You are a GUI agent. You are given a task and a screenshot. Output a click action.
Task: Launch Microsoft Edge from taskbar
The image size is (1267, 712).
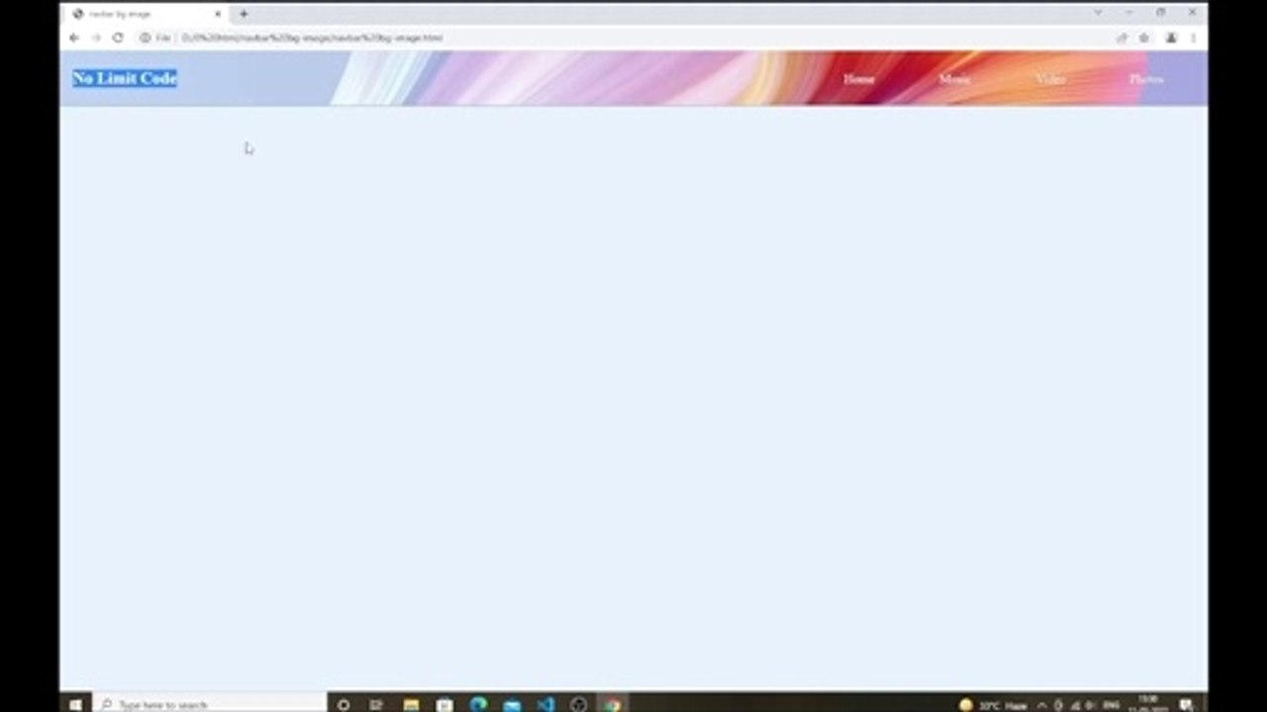478,704
